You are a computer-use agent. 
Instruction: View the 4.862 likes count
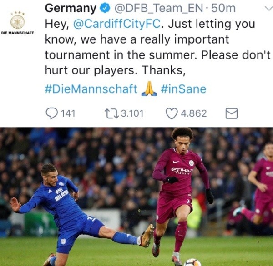(194, 113)
